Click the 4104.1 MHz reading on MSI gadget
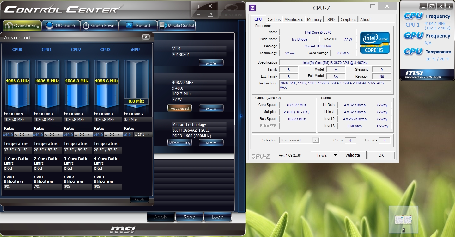Screen dimensions: 455x237 (435, 23)
